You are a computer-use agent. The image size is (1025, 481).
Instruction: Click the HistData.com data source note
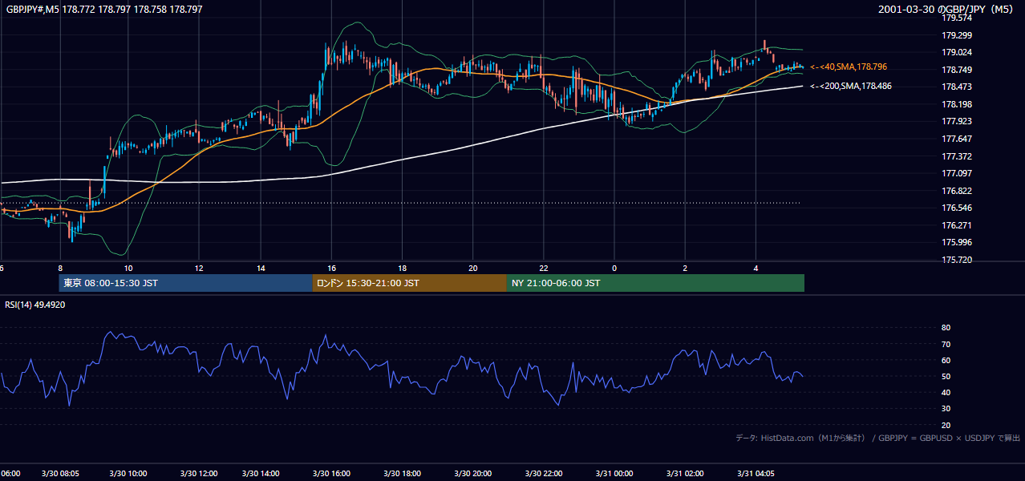coord(878,438)
